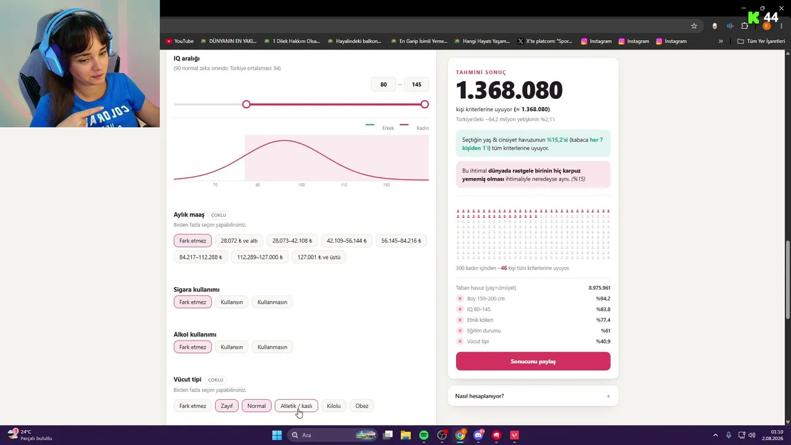Open OBS Studio from the taskbar
Image resolution: width=791 pixels, height=445 pixels.
tap(442, 435)
